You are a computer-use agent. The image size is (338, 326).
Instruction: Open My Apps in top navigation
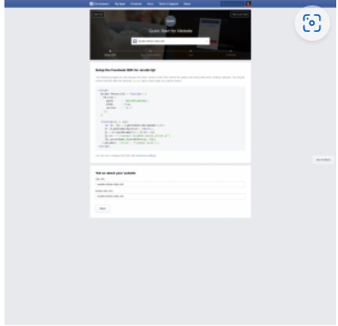120,4
